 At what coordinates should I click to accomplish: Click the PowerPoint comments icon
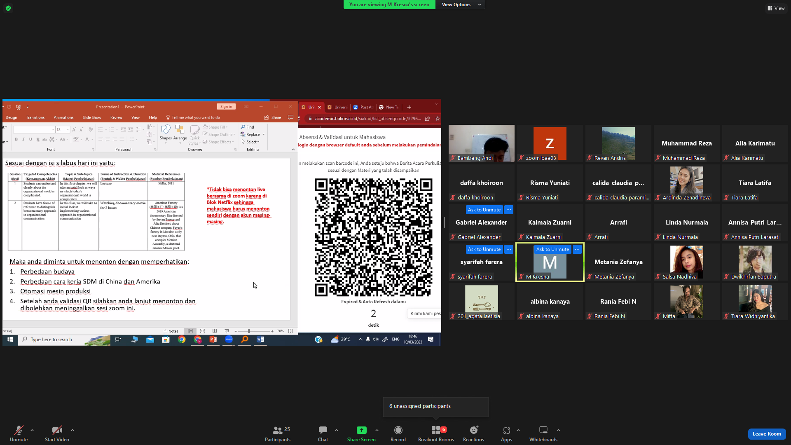(x=290, y=117)
